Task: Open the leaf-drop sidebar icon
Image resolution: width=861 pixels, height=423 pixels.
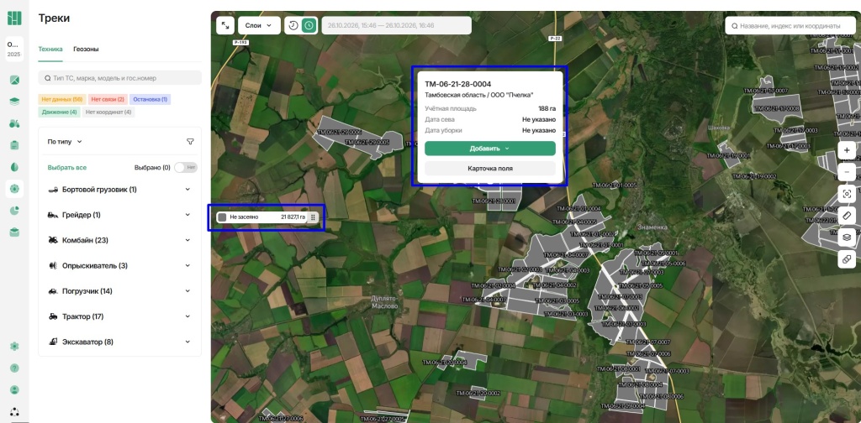Action: (x=14, y=167)
